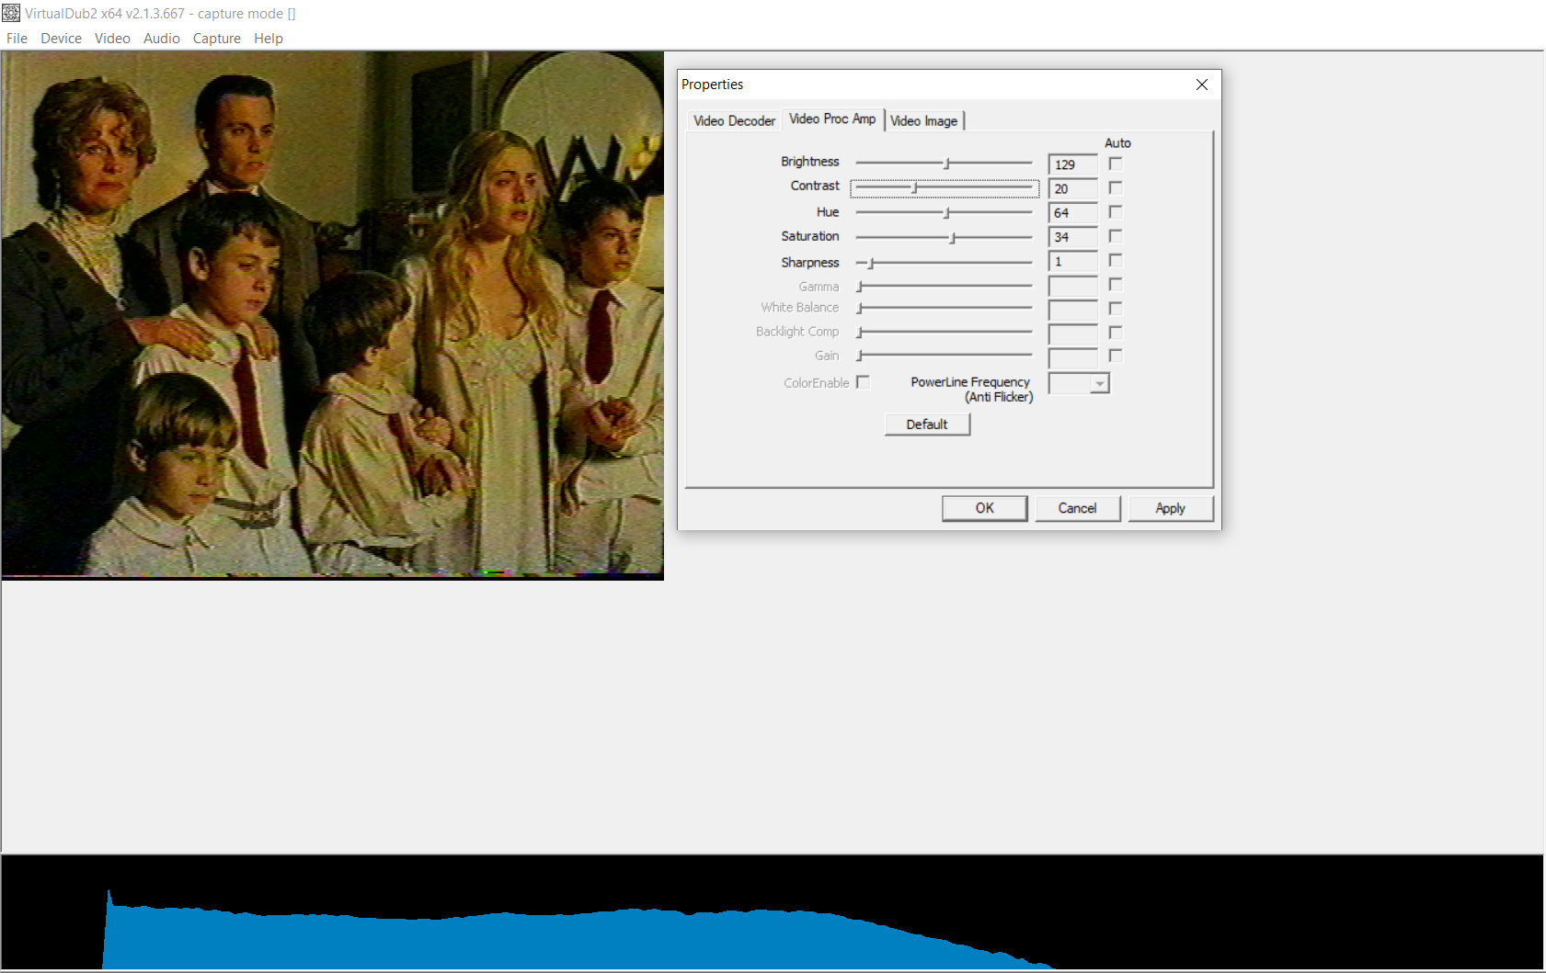Click Apply in Properties dialog
Viewport: 1546px width, 973px height.
pos(1171,508)
